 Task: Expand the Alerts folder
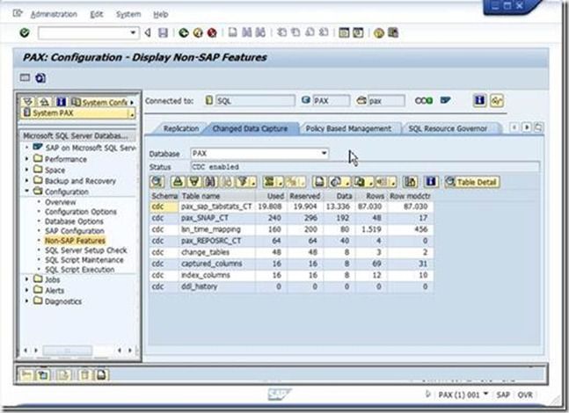pos(27,290)
